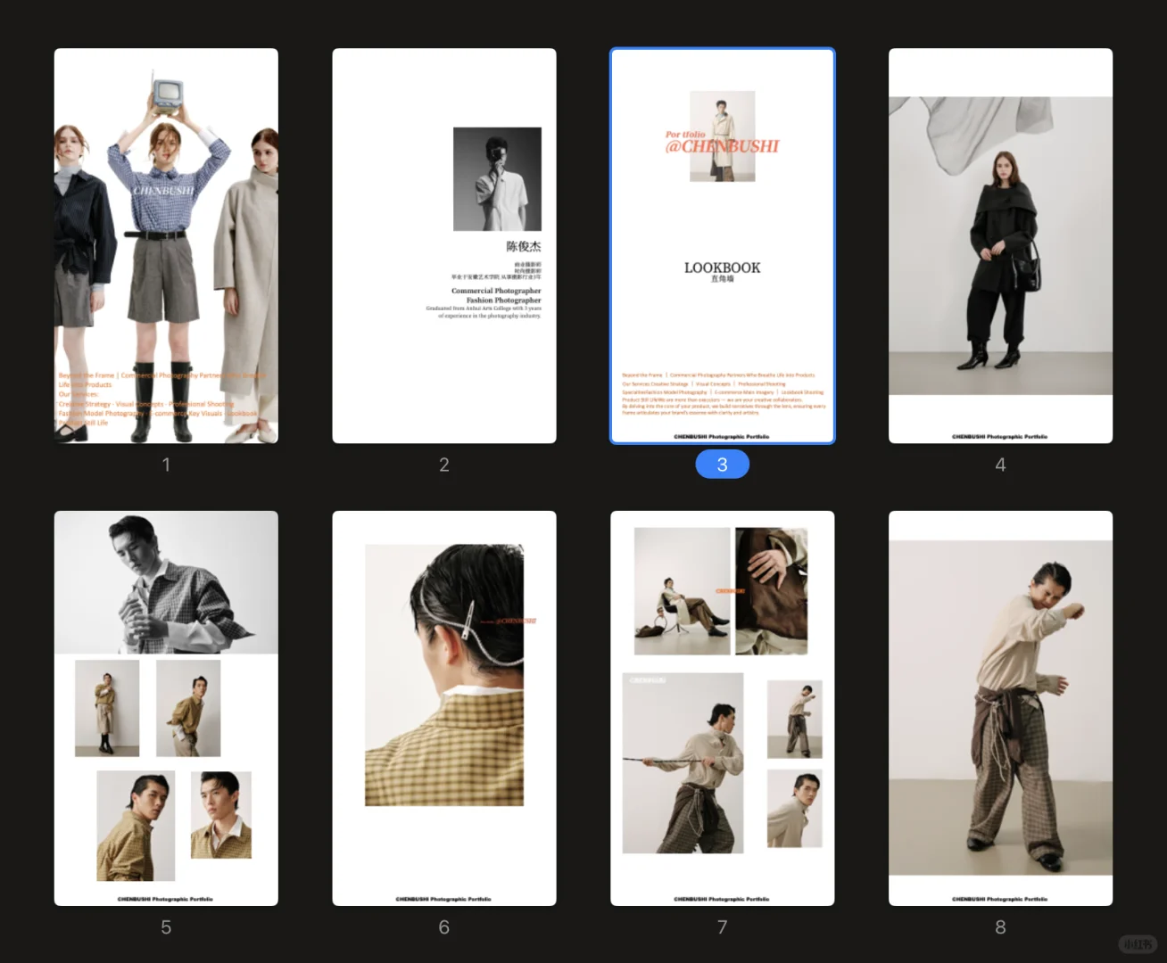Screen dimensions: 1167x963
Task: Select page 7 thumbnail with photo collage
Action: (723, 708)
